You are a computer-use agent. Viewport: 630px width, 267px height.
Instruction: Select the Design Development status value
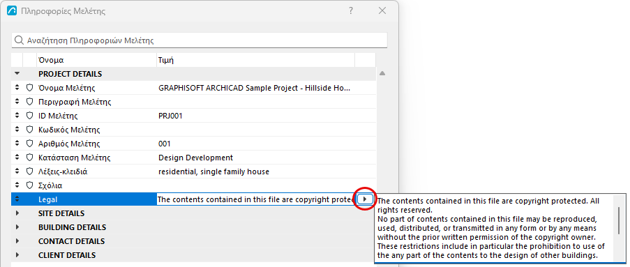195,158
